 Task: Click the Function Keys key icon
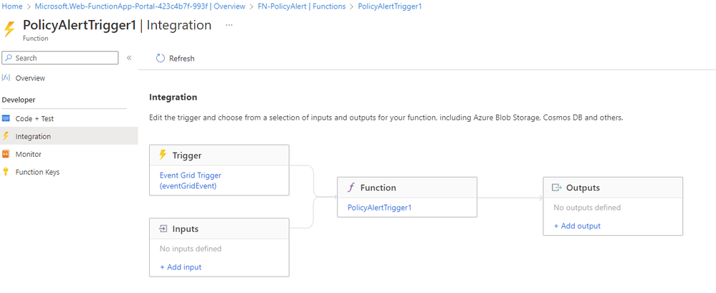6,172
